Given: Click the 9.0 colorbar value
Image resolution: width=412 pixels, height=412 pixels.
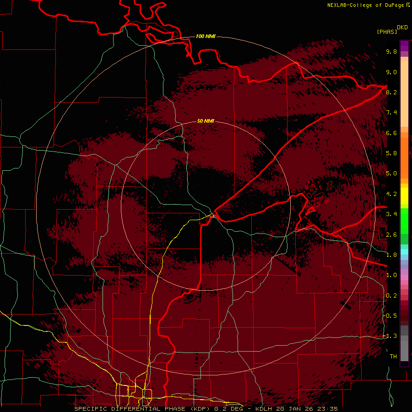Looking at the screenshot, I should (391, 72).
